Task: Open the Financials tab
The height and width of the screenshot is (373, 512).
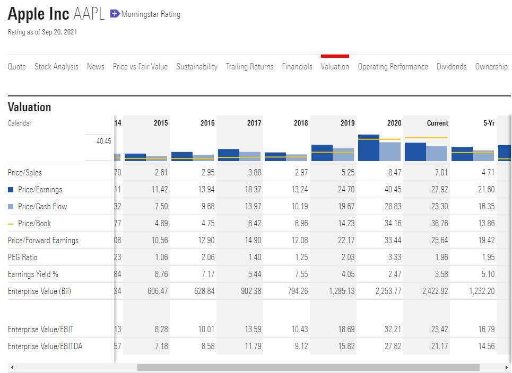Action: (x=297, y=67)
